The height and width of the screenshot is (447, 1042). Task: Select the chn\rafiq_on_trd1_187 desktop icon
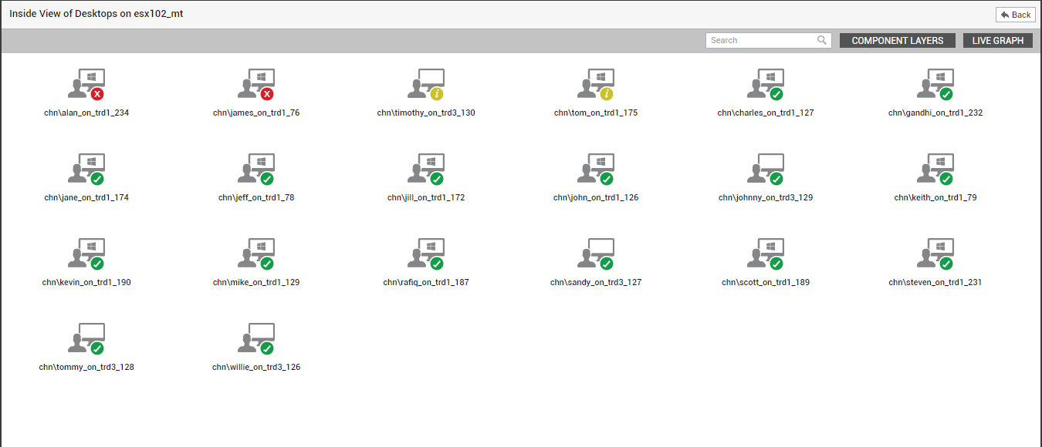tap(426, 254)
